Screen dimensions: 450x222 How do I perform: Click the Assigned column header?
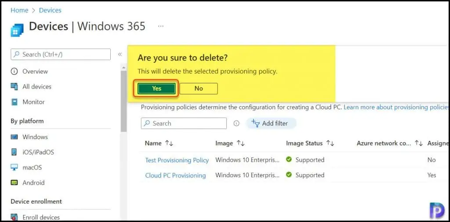(x=438, y=143)
